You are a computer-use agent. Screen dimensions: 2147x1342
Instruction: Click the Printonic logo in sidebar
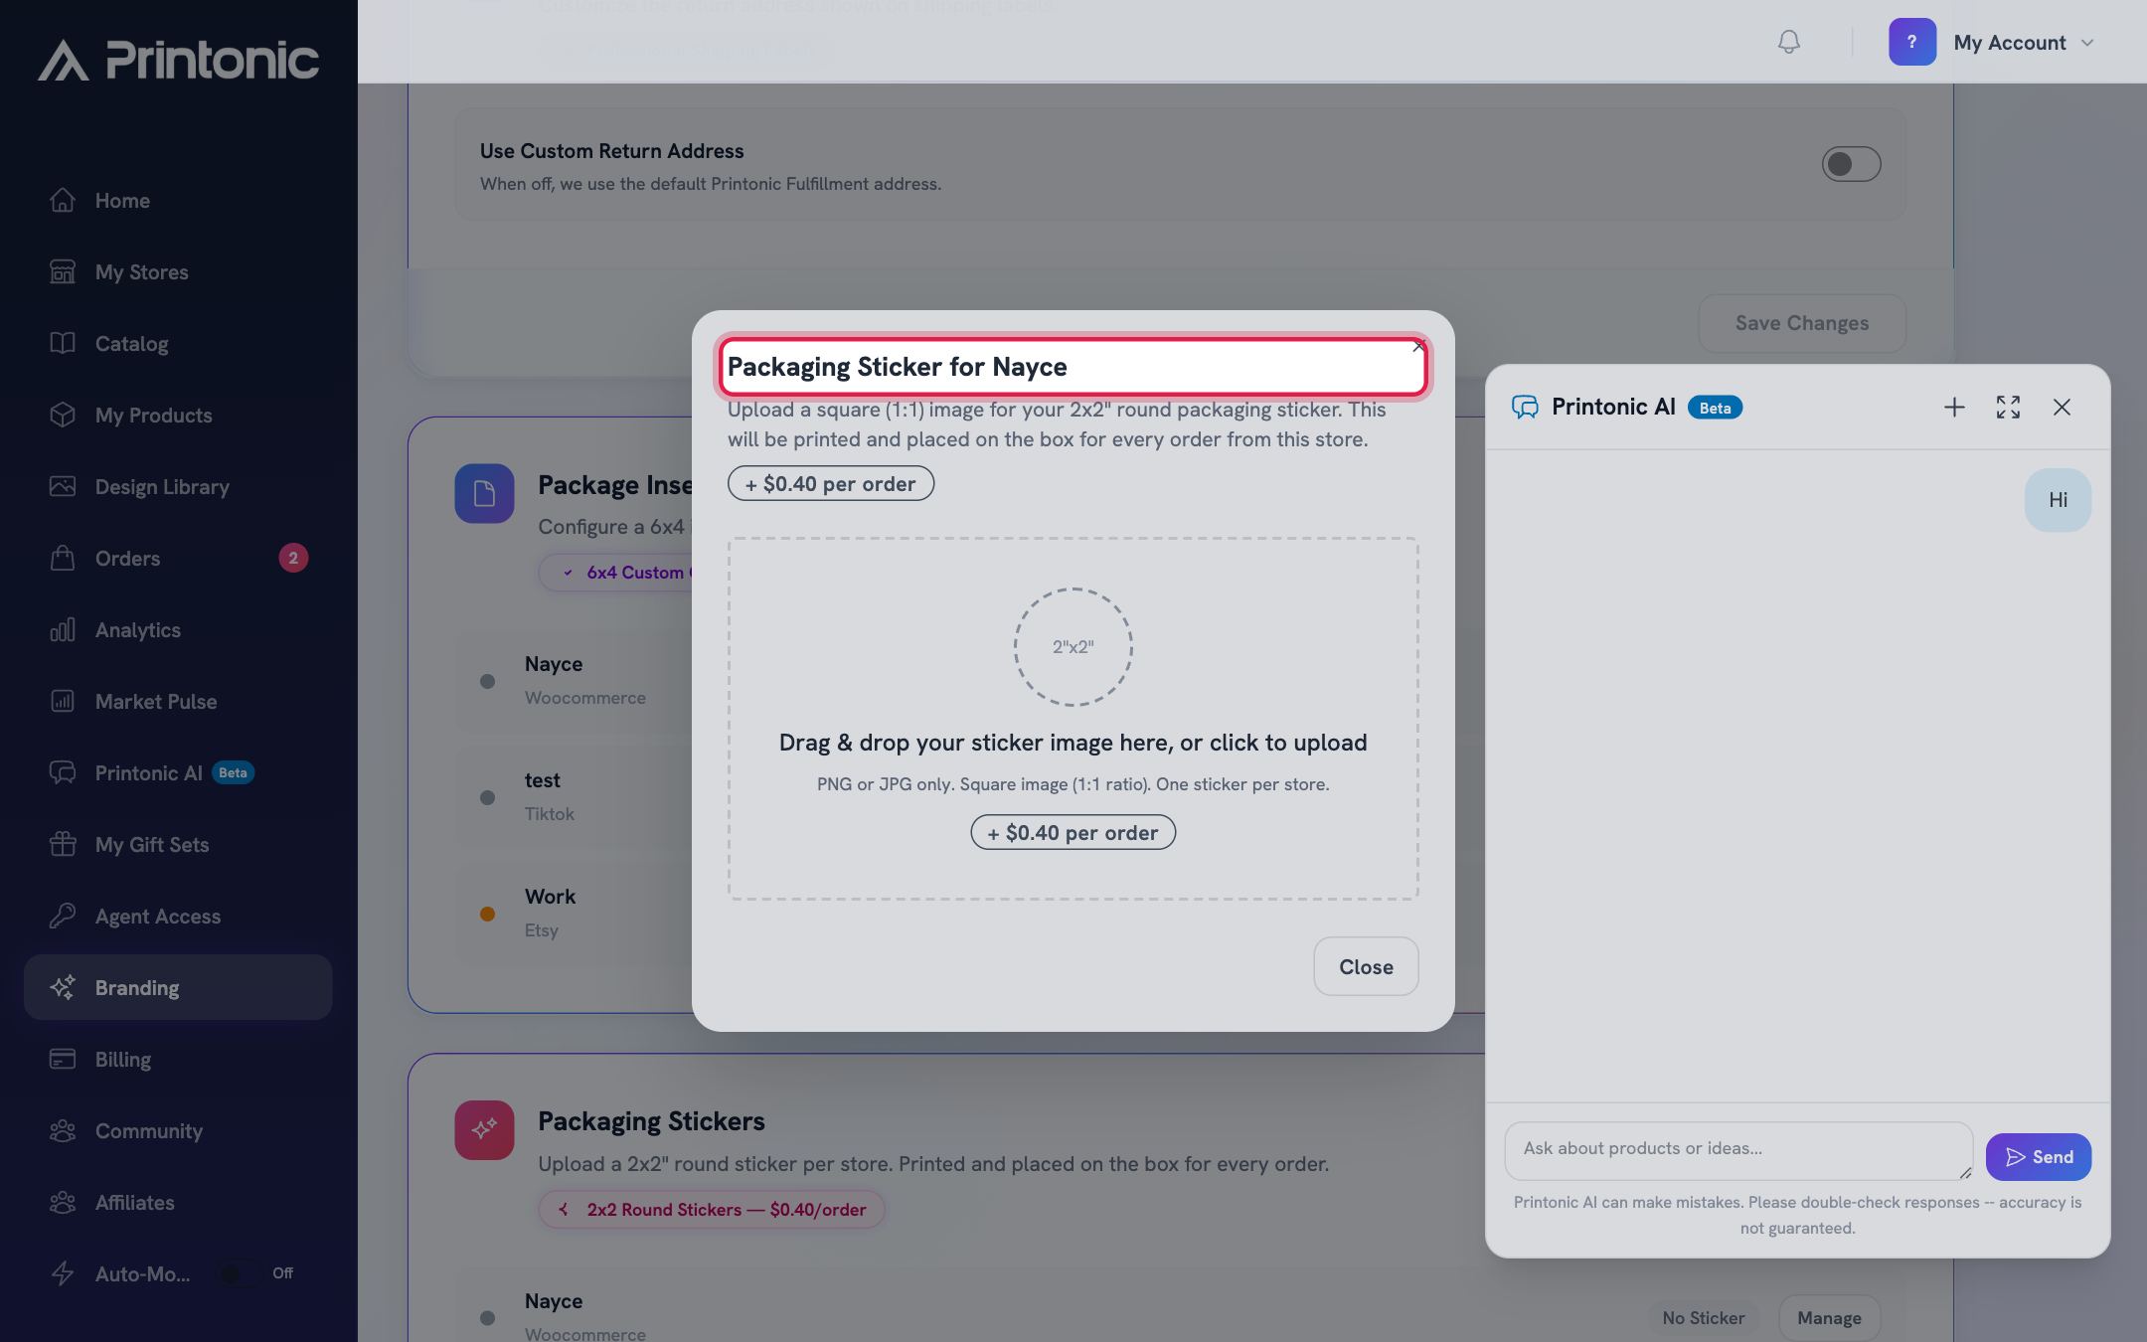178,60
